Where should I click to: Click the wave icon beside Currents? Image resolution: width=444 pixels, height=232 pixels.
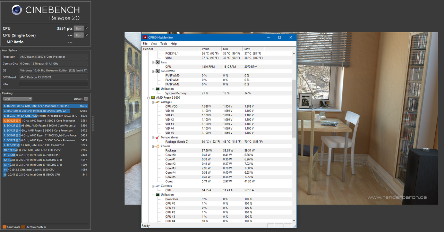157,186
